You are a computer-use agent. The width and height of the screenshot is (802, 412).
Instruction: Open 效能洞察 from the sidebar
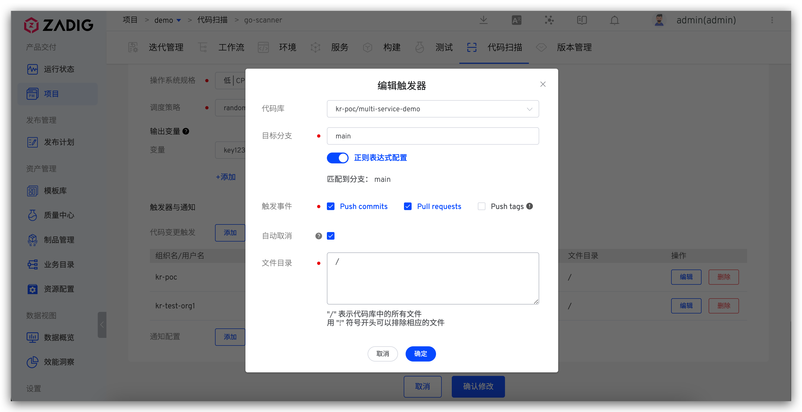pos(59,362)
